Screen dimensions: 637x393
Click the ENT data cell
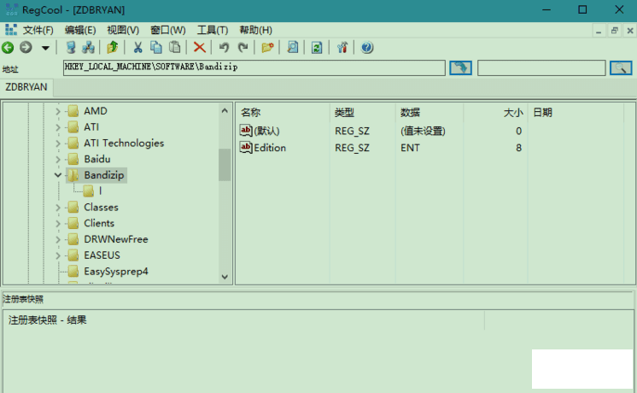(x=410, y=148)
